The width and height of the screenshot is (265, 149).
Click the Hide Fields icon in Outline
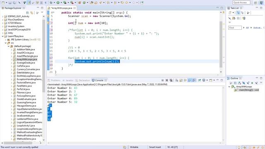pyautogui.click(x=244, y=83)
